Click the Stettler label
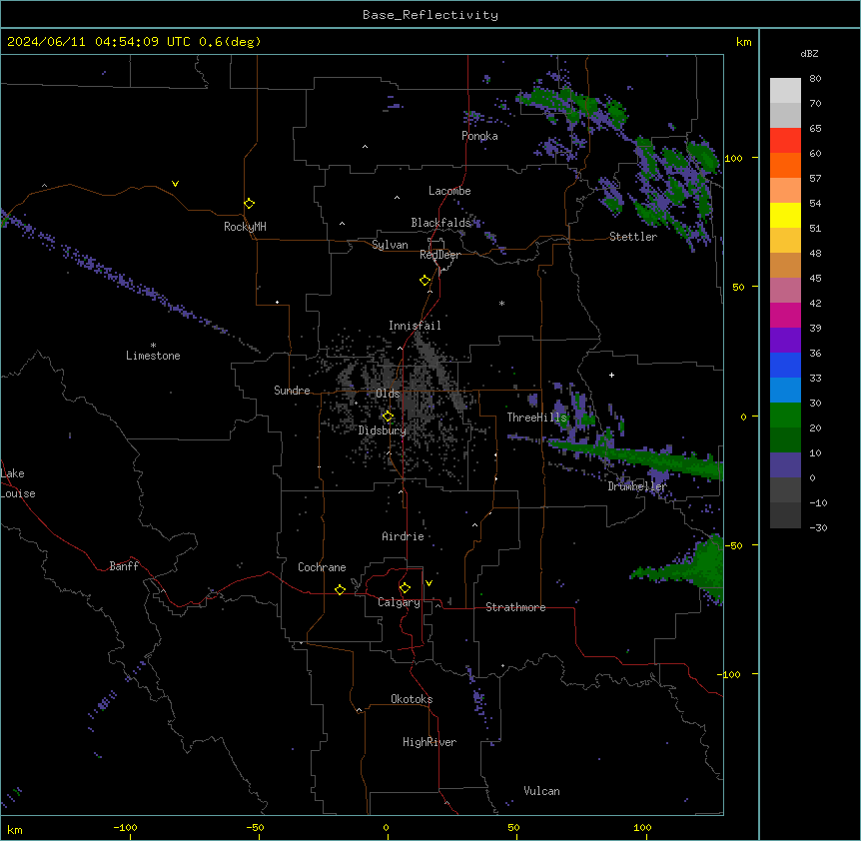Image resolution: width=861 pixels, height=841 pixels. pos(633,237)
